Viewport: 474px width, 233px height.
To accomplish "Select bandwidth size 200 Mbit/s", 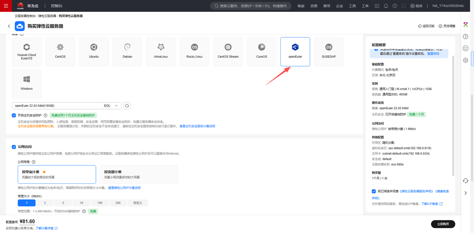I will [x=118, y=203].
